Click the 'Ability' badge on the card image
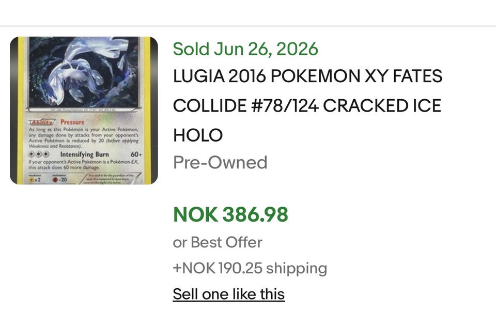 42,122
